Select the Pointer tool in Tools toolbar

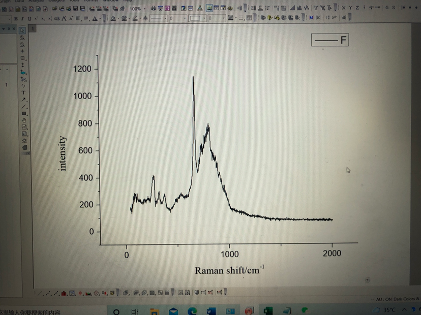coord(22,30)
